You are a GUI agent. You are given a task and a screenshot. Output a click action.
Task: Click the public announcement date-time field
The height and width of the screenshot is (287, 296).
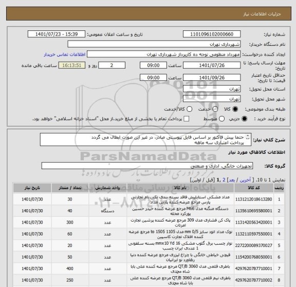pos(57,35)
